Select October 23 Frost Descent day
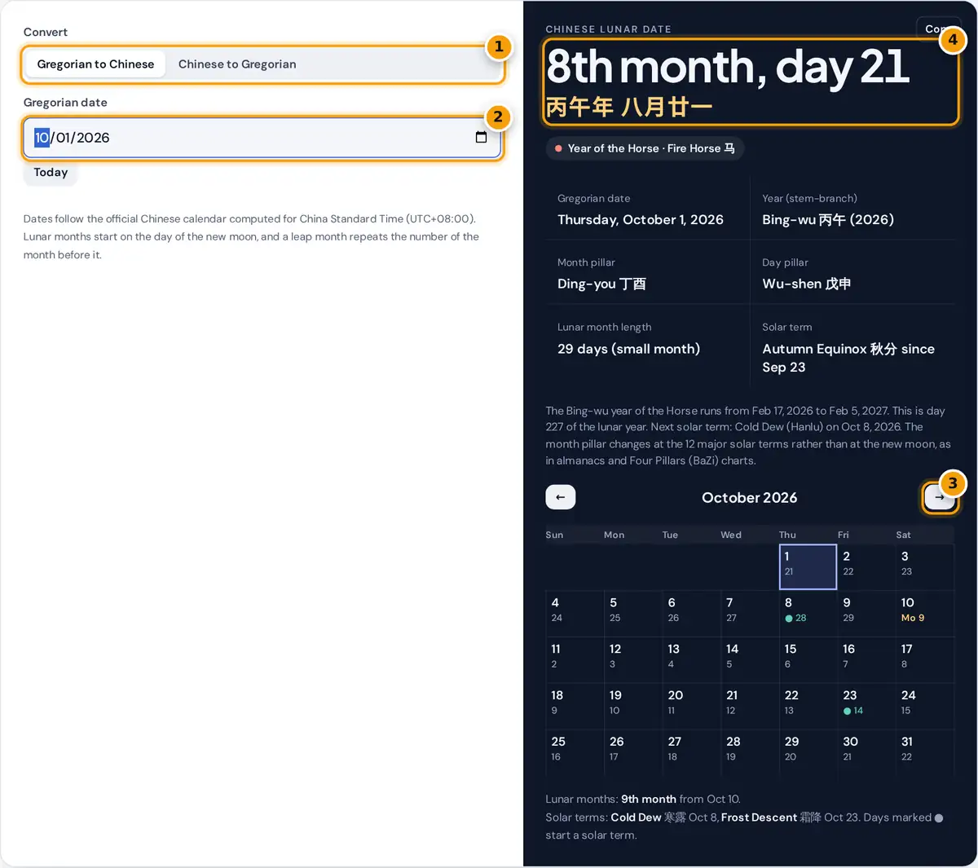978x868 pixels. pyautogui.click(x=866, y=706)
